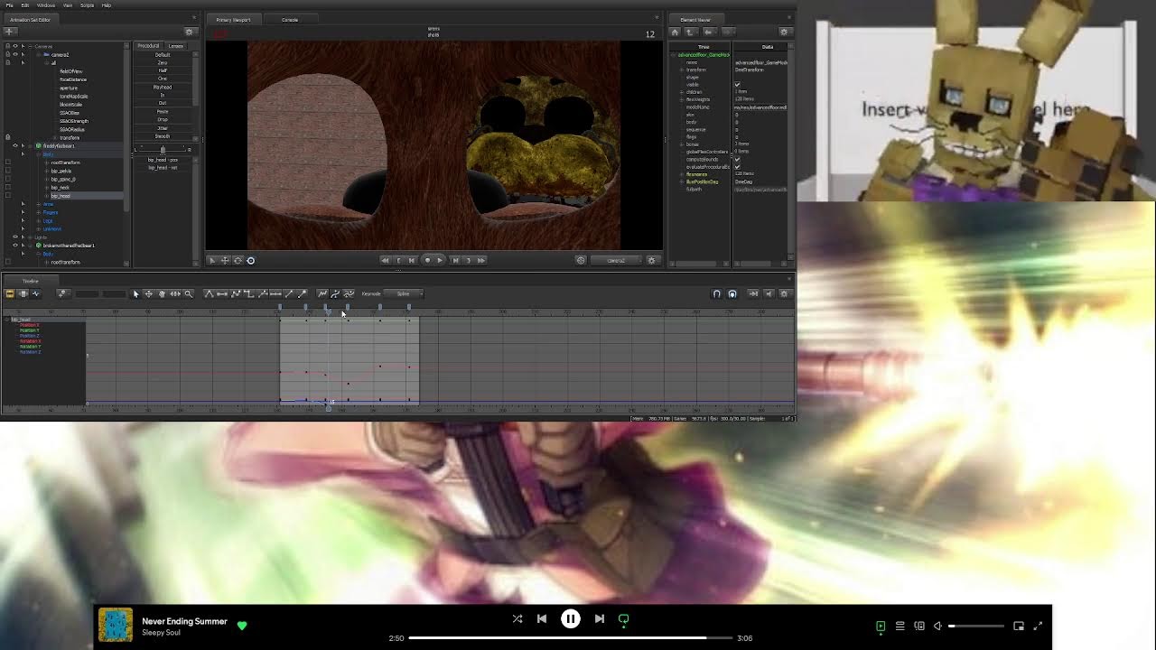Switch to the Lenses presets tab
The height and width of the screenshot is (650, 1156).
tap(176, 46)
